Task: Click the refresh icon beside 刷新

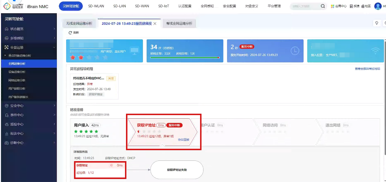Action: click(70, 33)
